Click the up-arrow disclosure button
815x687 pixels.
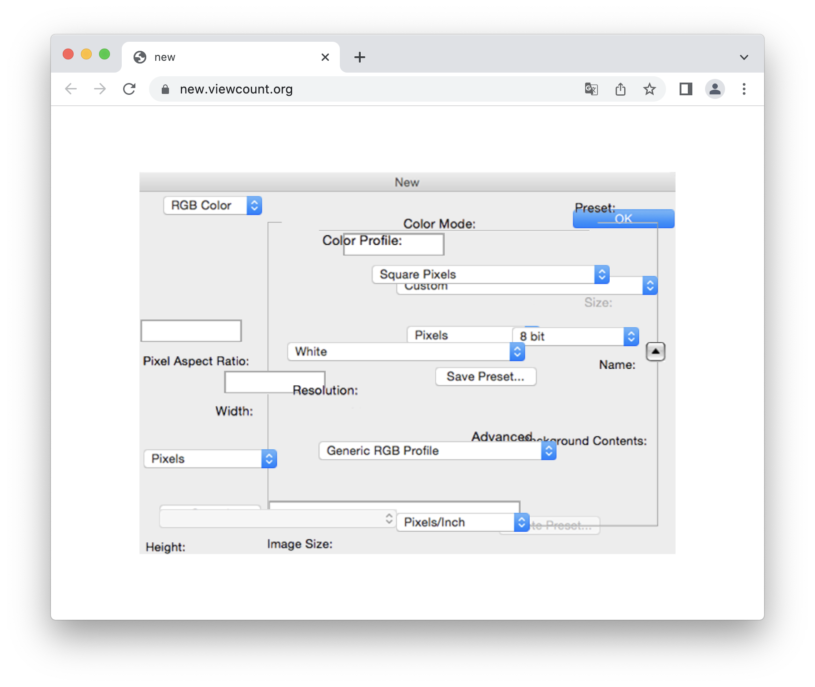pos(656,352)
